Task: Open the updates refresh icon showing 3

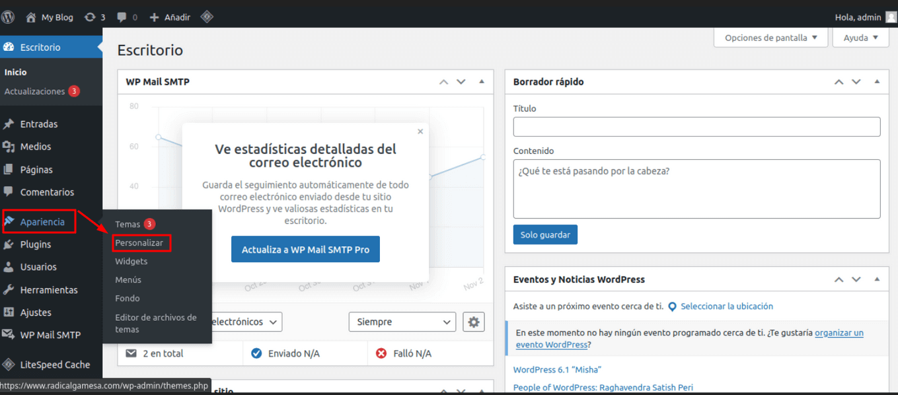Action: click(x=90, y=17)
